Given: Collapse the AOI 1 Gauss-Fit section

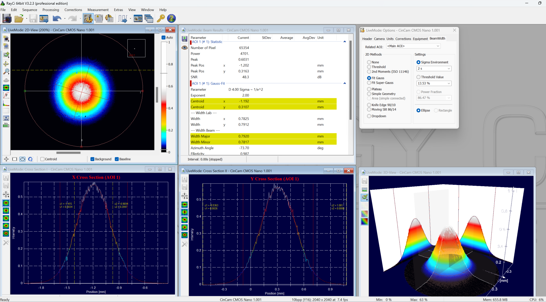Looking at the screenshot, I should [x=345, y=84].
